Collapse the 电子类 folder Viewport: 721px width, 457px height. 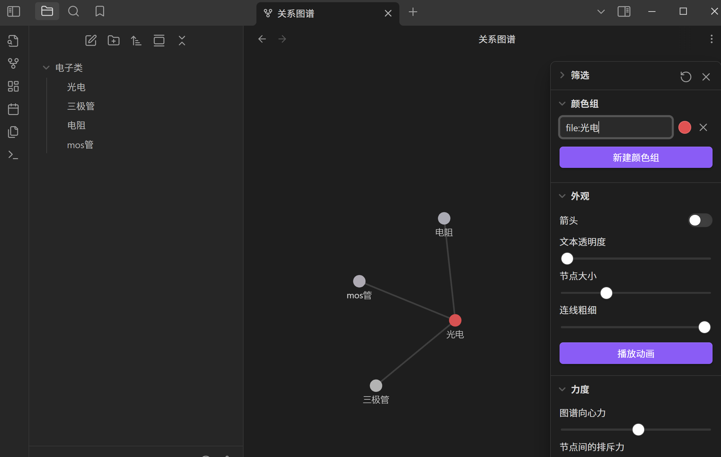pos(46,68)
